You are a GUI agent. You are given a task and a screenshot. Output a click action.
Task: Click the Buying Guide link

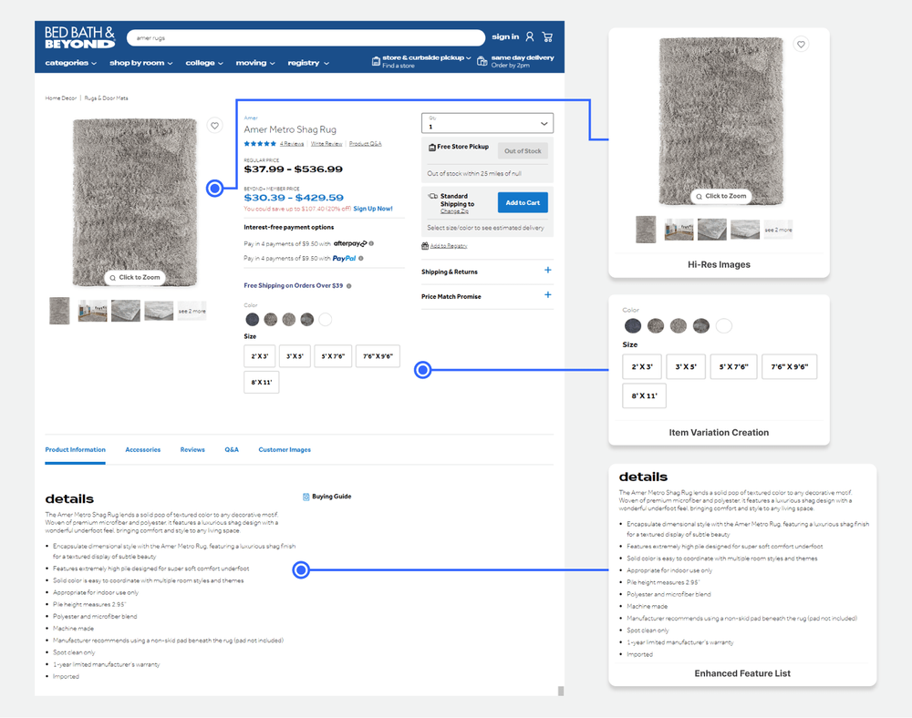coord(332,497)
